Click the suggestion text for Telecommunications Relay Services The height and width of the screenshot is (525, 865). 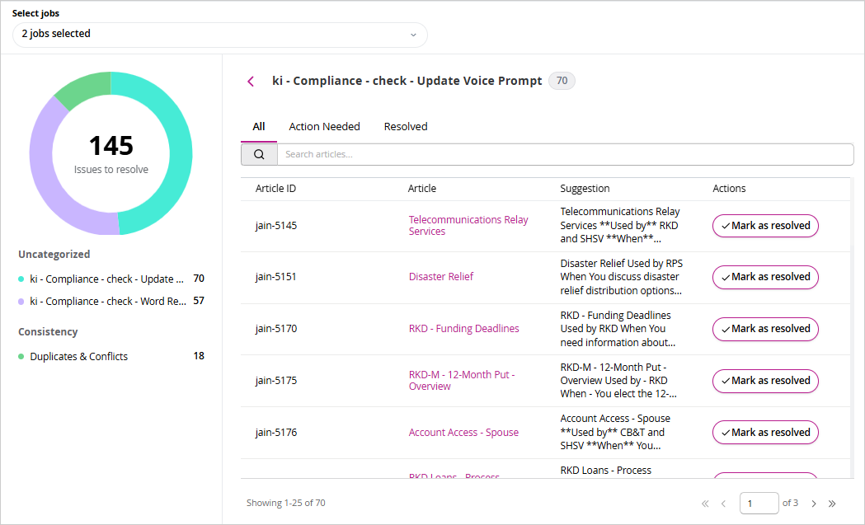[620, 226]
